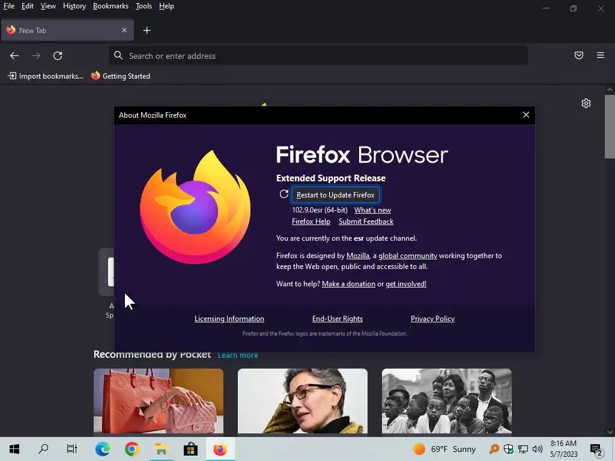Open the What's new link
Image resolution: width=615 pixels, height=461 pixels.
click(x=372, y=210)
